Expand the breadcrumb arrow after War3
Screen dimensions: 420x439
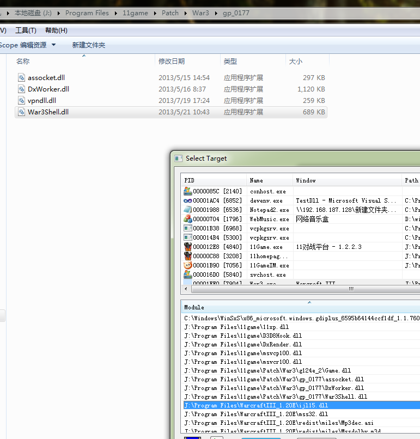click(x=216, y=13)
